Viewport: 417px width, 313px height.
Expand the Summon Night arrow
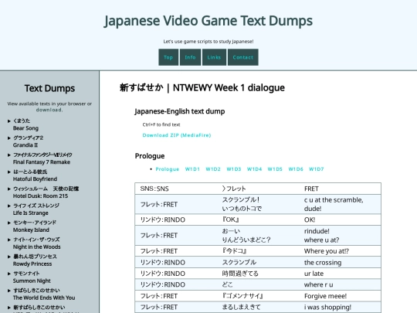9,274
